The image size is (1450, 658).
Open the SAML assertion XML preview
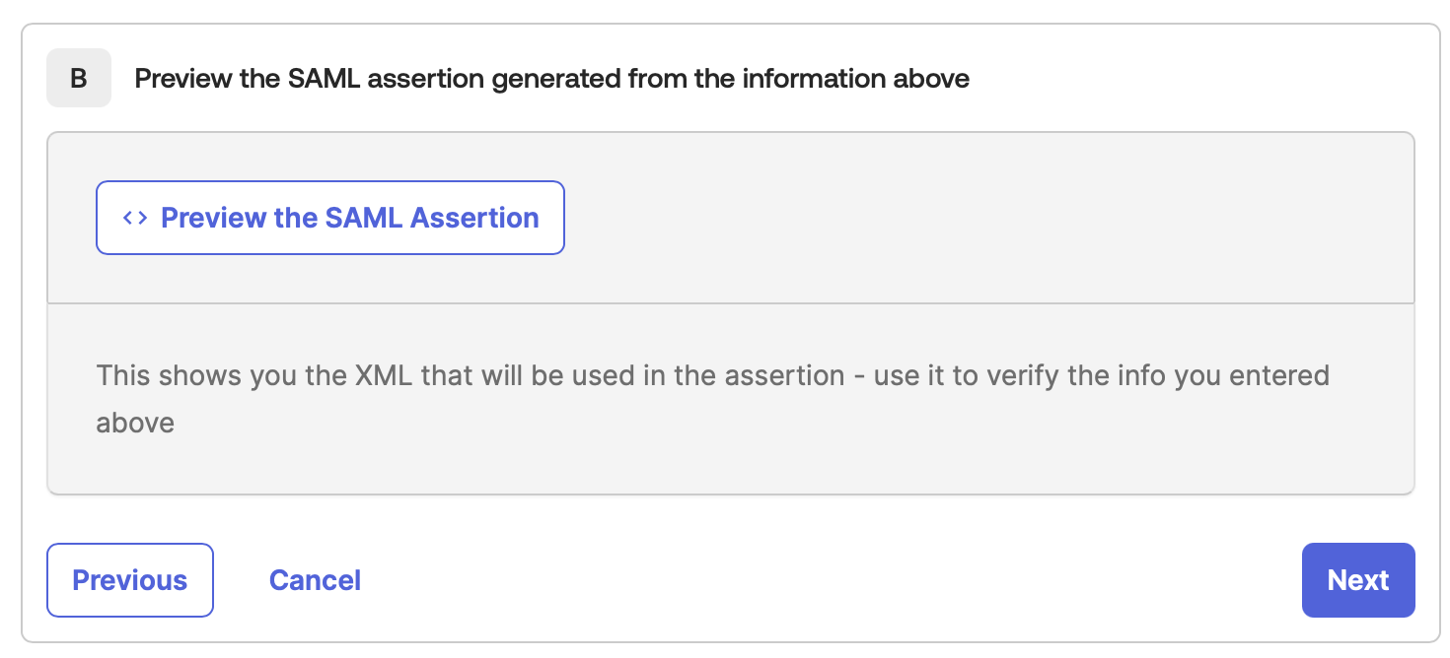(330, 218)
